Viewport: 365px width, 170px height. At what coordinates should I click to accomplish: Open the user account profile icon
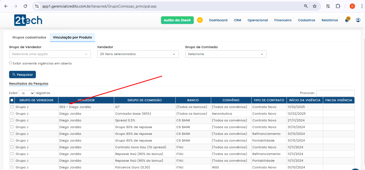(x=358, y=20)
